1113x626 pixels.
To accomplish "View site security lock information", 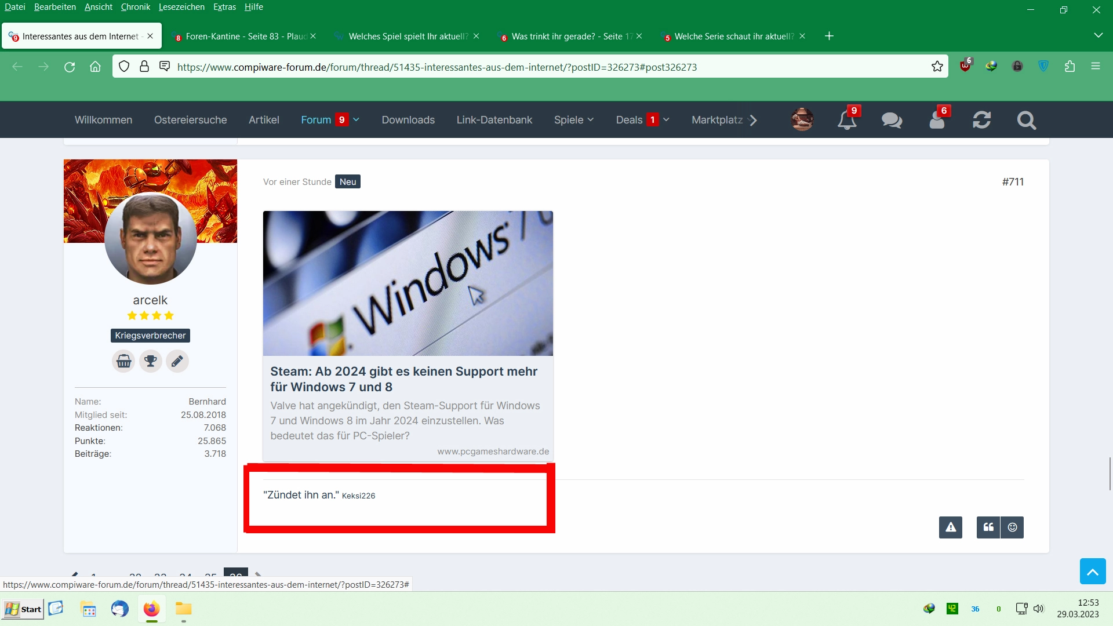I will [144, 67].
